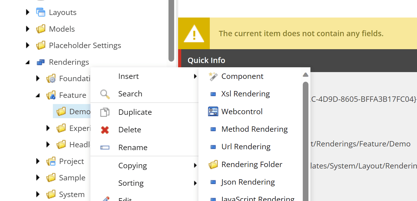Viewport: 417px width, 201px height.
Task: Collapse the Renderings tree node
Action: point(28,62)
